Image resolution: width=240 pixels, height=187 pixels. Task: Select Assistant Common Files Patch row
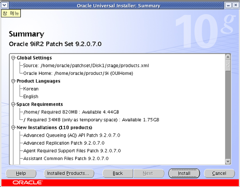(x=66, y=159)
